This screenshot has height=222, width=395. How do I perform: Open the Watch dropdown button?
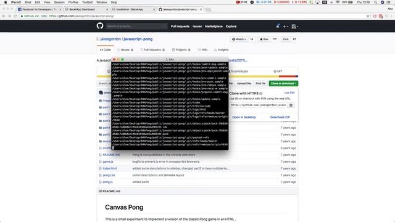(239, 39)
